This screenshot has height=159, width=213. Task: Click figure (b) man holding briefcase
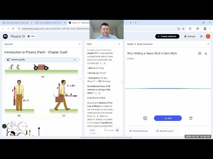point(19,96)
